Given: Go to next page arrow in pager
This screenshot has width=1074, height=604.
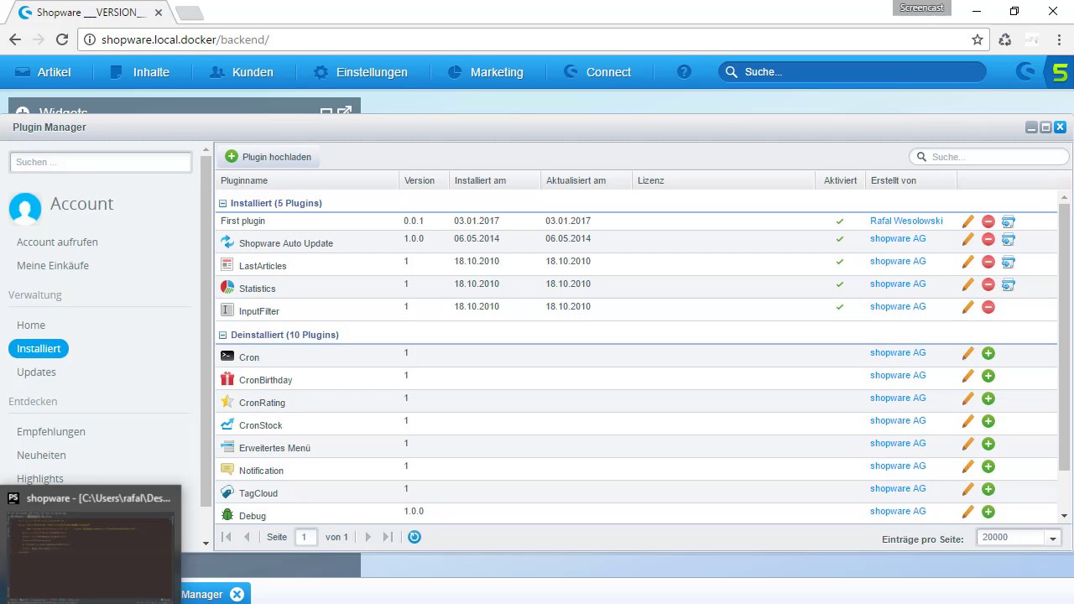Looking at the screenshot, I should 368,537.
